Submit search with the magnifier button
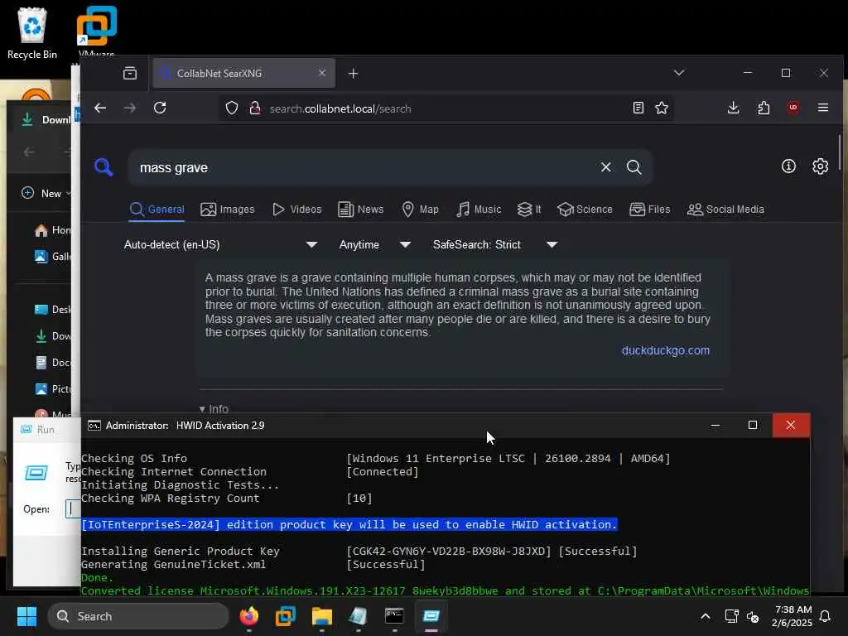Viewport: 848px width, 636px height. coord(634,167)
